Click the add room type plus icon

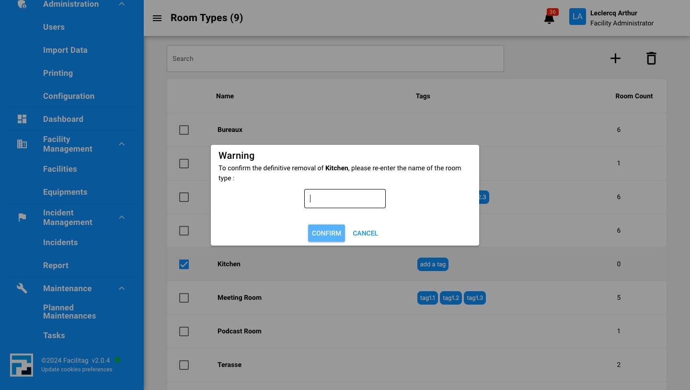(615, 58)
